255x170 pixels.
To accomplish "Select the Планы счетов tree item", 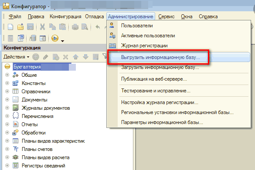I will coord(37,149).
